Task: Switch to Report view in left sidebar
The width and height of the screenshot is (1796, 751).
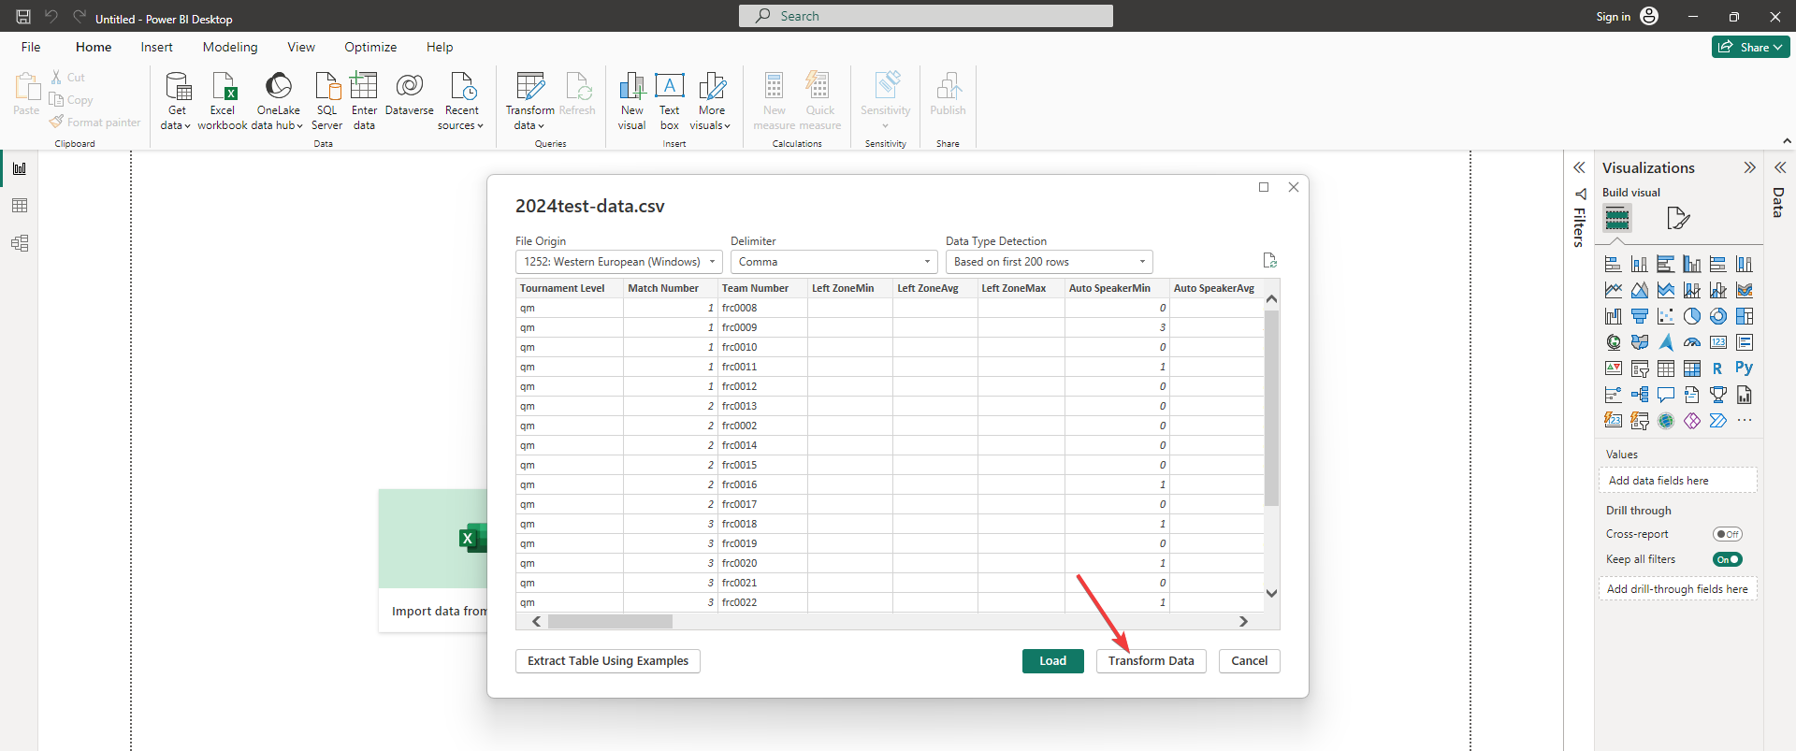Action: (x=20, y=168)
